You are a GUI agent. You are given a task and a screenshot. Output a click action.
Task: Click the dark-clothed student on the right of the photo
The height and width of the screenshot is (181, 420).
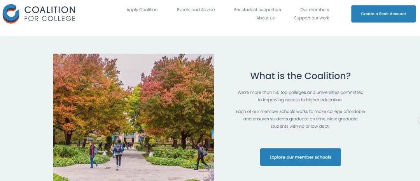201,157
